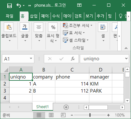Click vertical scrollbar up arrow
Image resolution: width=131 pixels, height=119 pixels.
pos(127,70)
